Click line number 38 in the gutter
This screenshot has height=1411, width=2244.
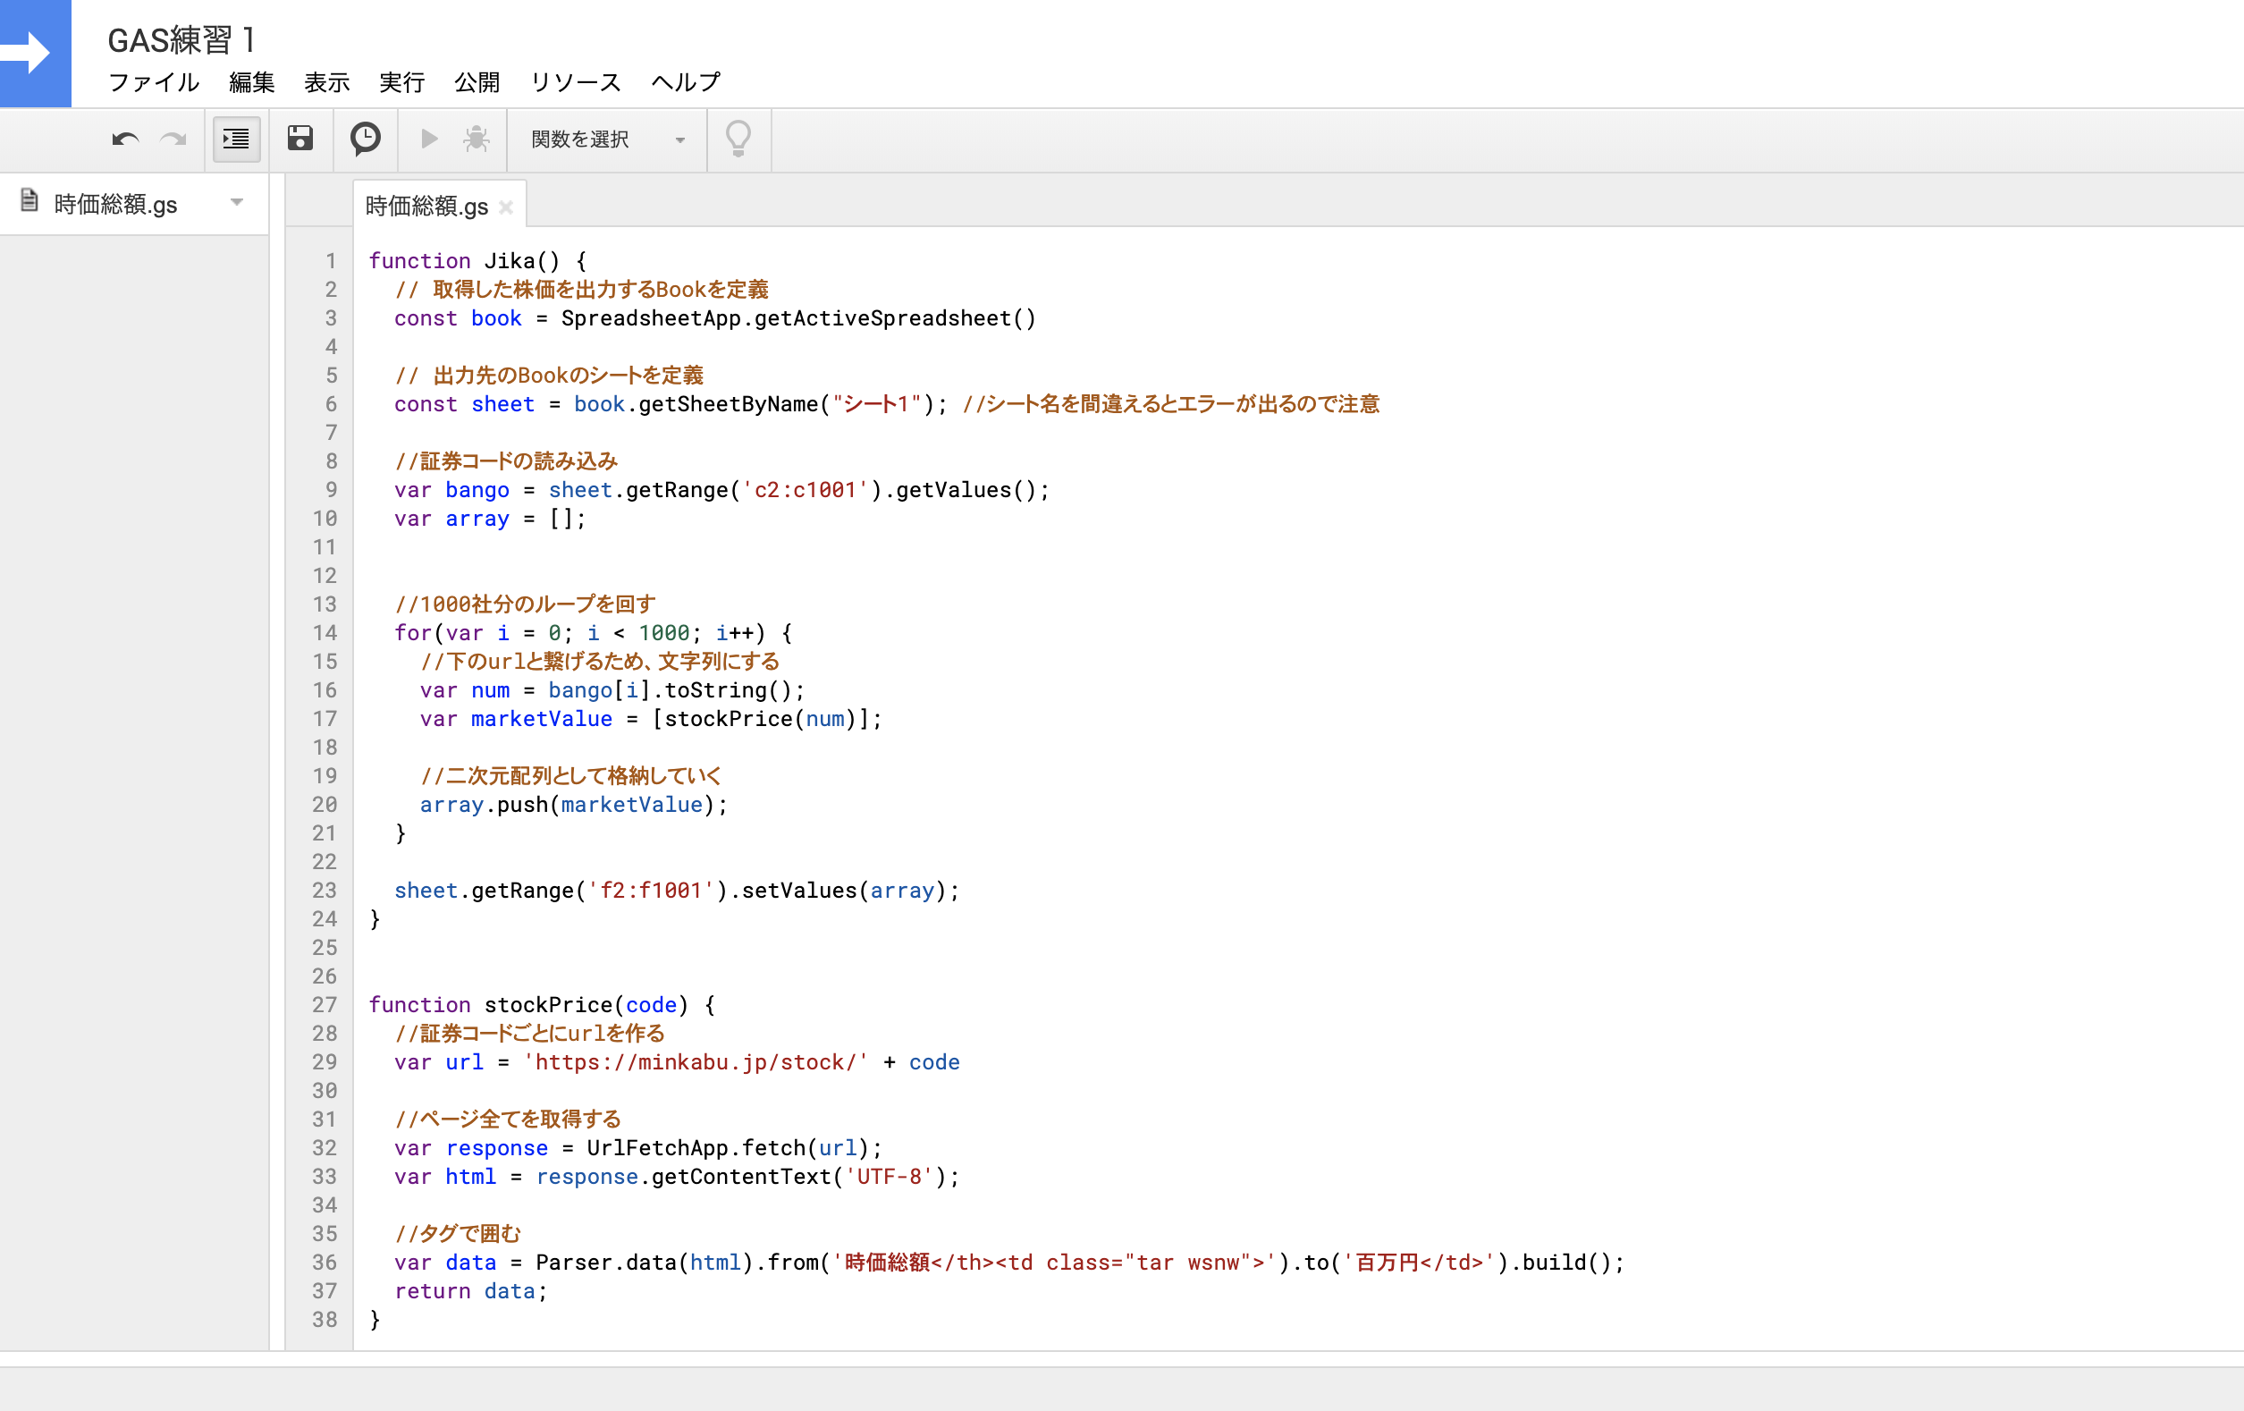pos(325,1320)
